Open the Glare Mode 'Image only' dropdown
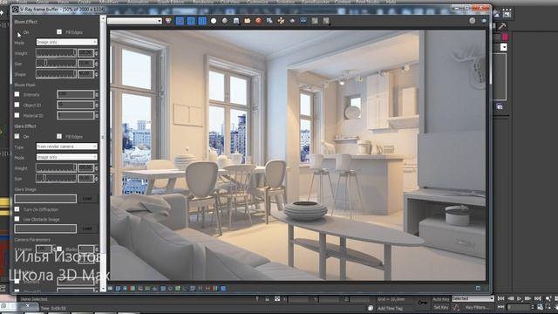 66,157
